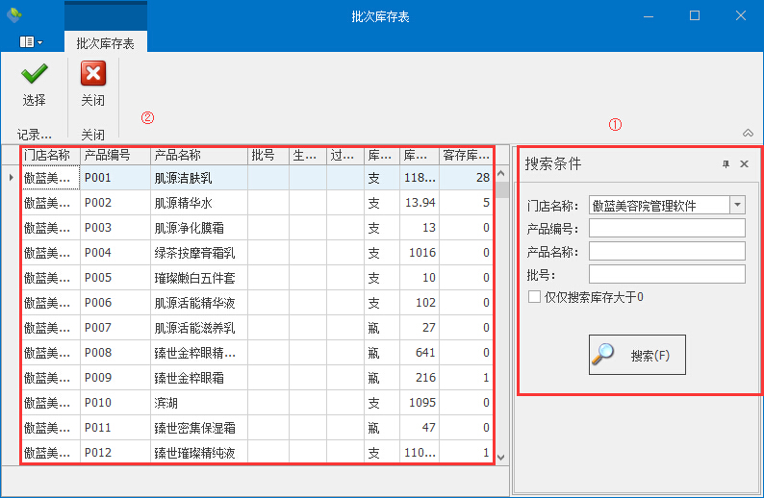Click the application logo icon in title bar
The height and width of the screenshot is (498, 764).
14,15
